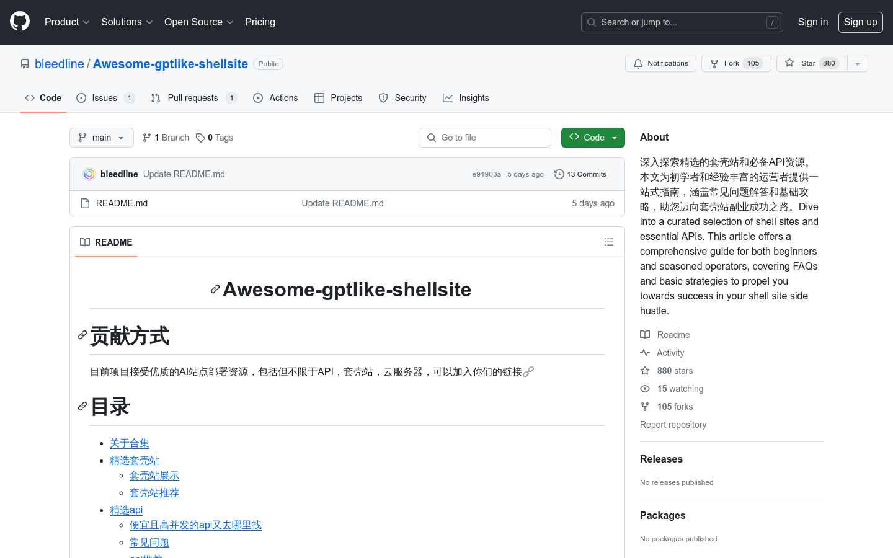
Task: Click the slash shortcut icon in search bar
Action: [772, 22]
